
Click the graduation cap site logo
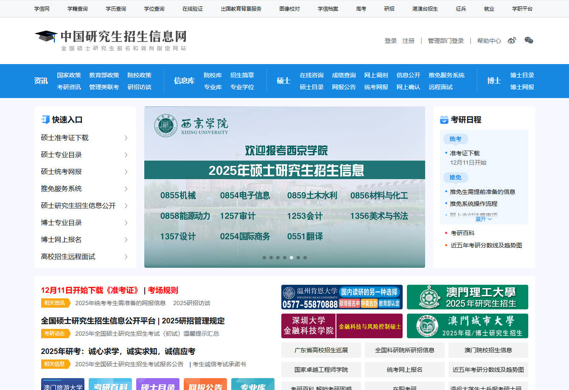point(46,36)
